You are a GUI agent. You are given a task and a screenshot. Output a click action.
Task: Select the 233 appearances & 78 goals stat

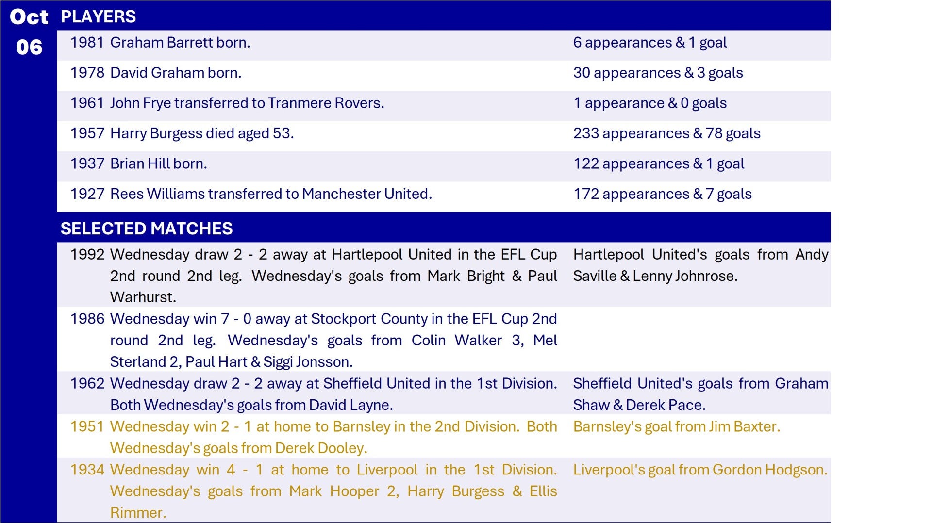click(x=666, y=133)
